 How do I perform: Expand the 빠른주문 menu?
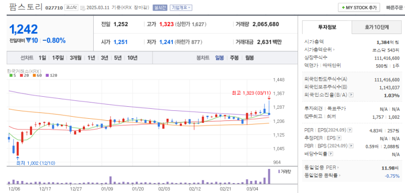point(395,8)
